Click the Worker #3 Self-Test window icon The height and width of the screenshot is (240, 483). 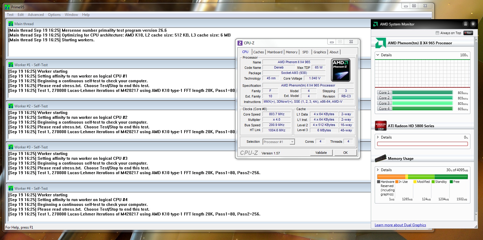(x=11, y=147)
